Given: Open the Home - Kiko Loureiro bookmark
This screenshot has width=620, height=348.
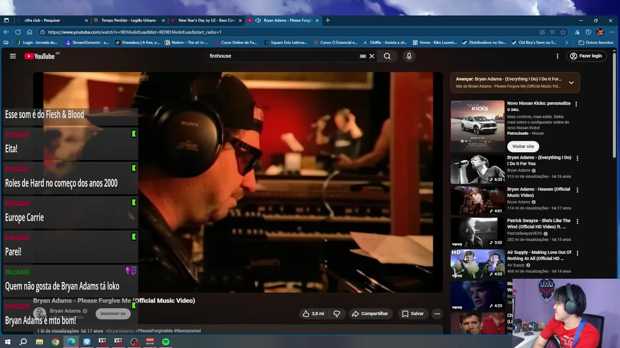Looking at the screenshot, I should point(434,43).
